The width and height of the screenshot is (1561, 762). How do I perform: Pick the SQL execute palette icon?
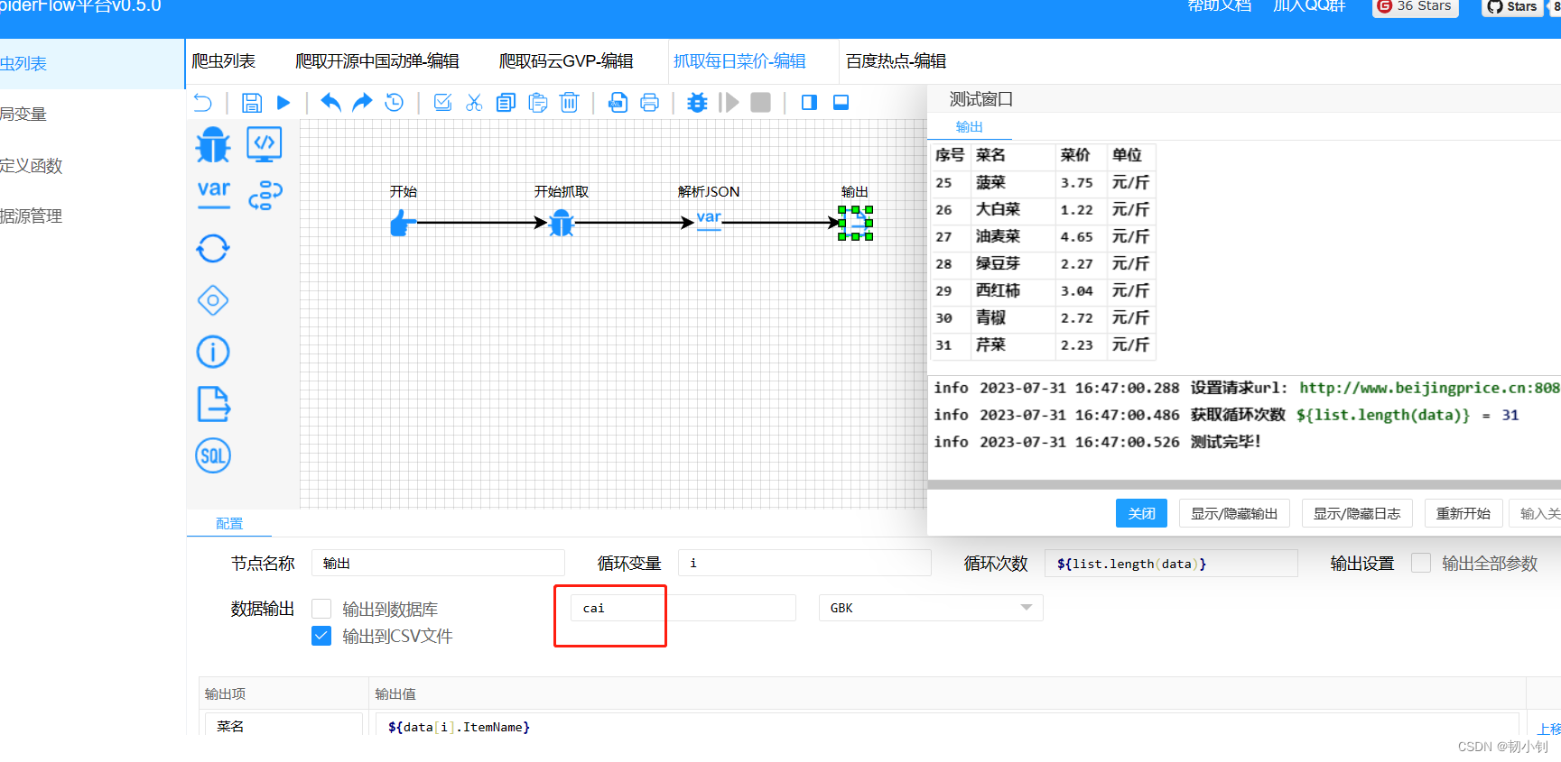[x=213, y=455]
